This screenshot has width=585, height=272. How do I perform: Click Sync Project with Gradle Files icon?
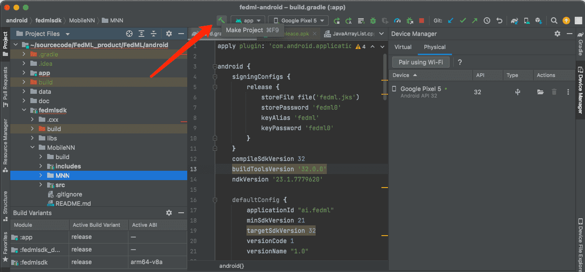(x=514, y=21)
